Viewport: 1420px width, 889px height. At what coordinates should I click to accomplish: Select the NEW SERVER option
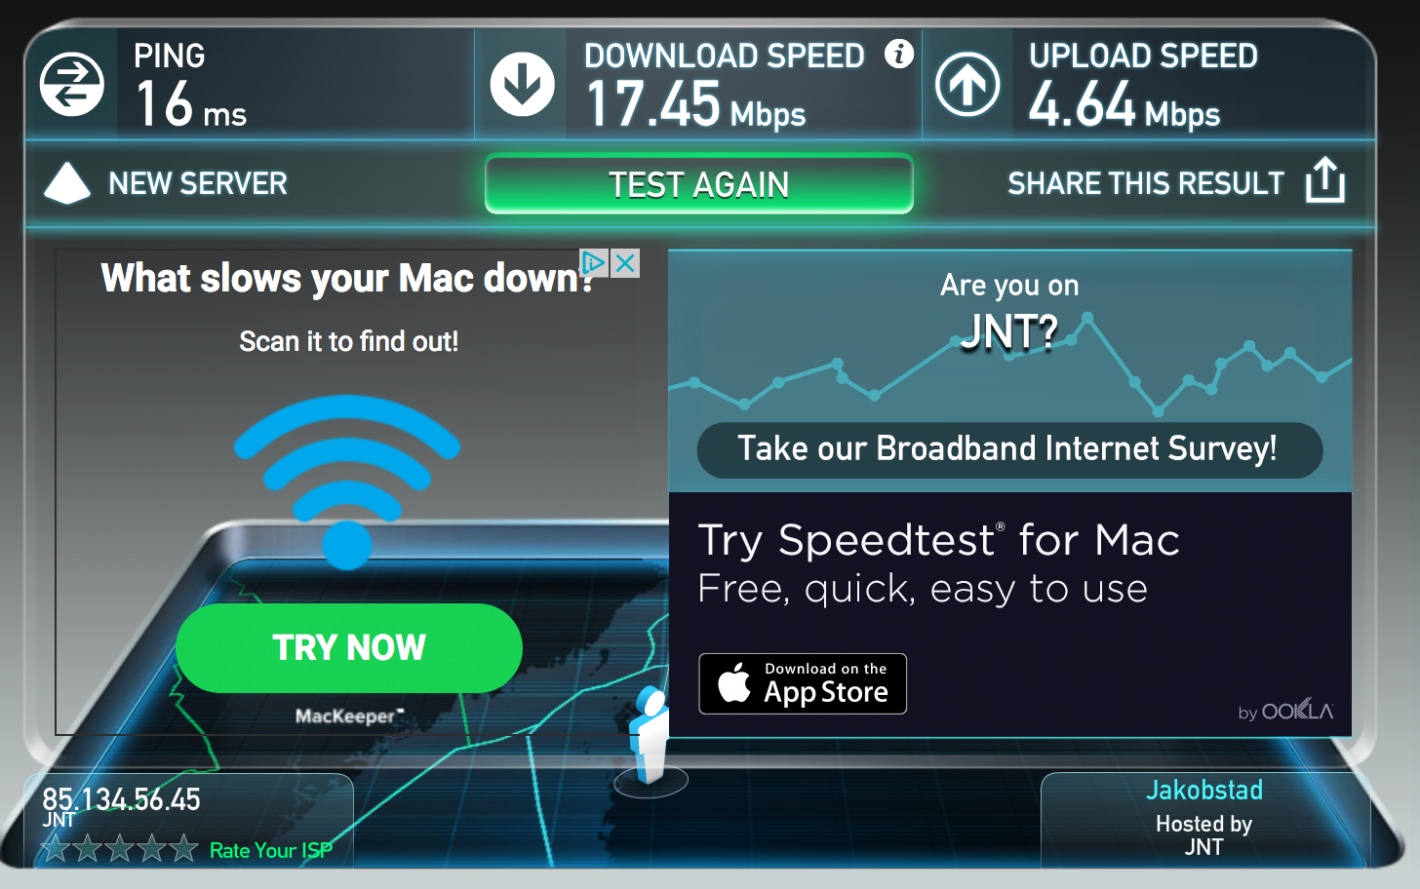point(198,183)
